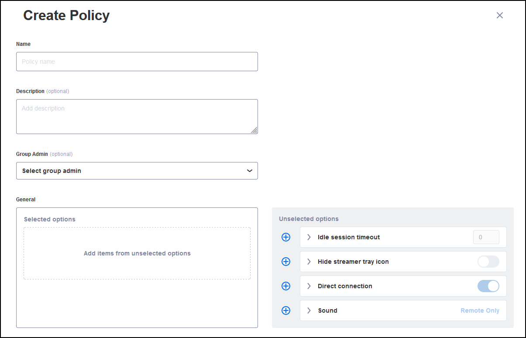Viewport: 526px width, 338px height.
Task: Select the Idle session timeout label
Action: (x=349, y=237)
